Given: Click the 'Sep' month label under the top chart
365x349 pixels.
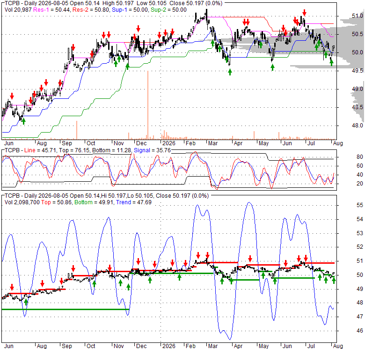Looking at the screenshot, I should [x=67, y=143].
